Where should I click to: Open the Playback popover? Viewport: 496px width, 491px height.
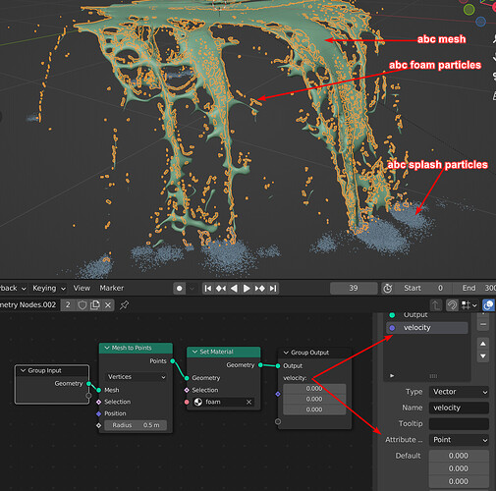coord(12,288)
